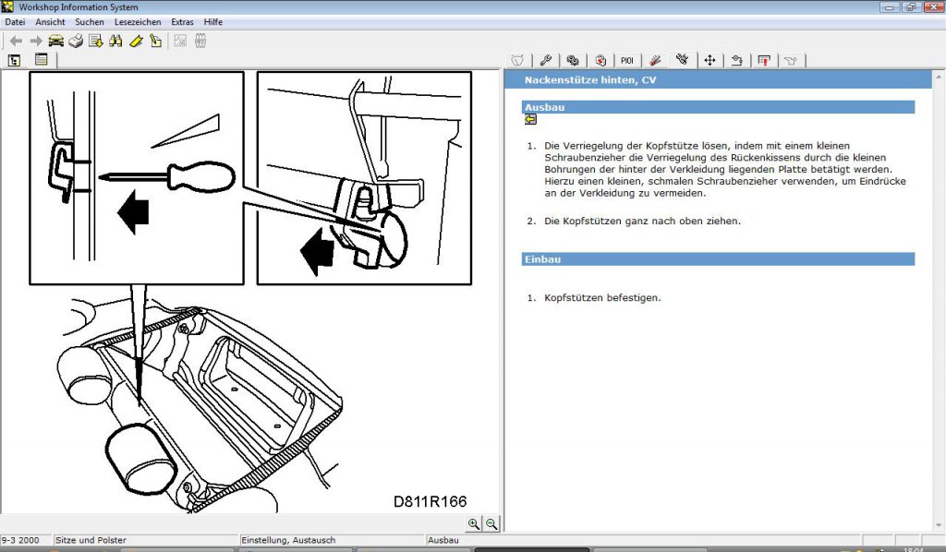Select the PIDI tab
The width and height of the screenshot is (946, 552).
pyautogui.click(x=627, y=60)
